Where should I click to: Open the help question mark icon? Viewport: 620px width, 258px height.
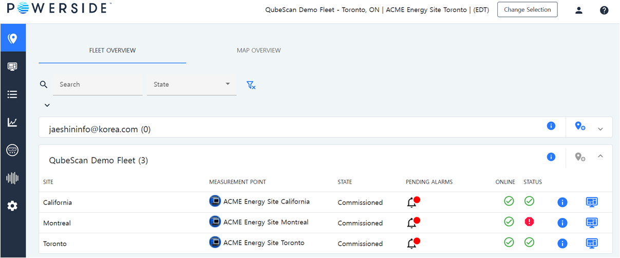click(604, 10)
